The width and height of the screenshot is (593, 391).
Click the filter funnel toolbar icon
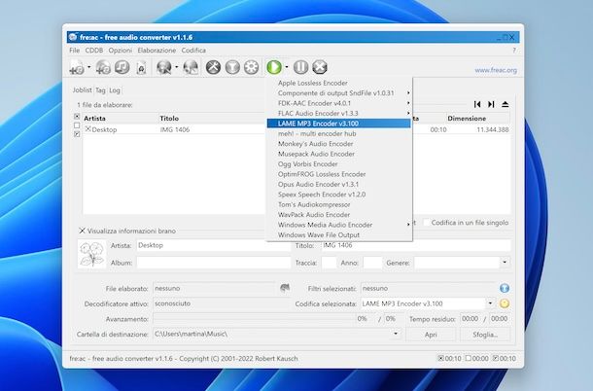point(232,67)
